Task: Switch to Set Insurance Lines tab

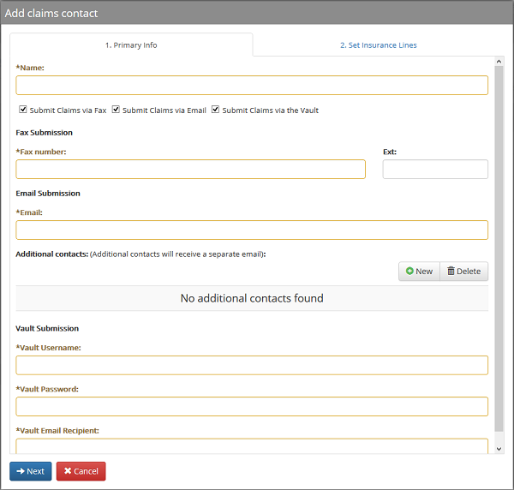Action: coord(378,45)
